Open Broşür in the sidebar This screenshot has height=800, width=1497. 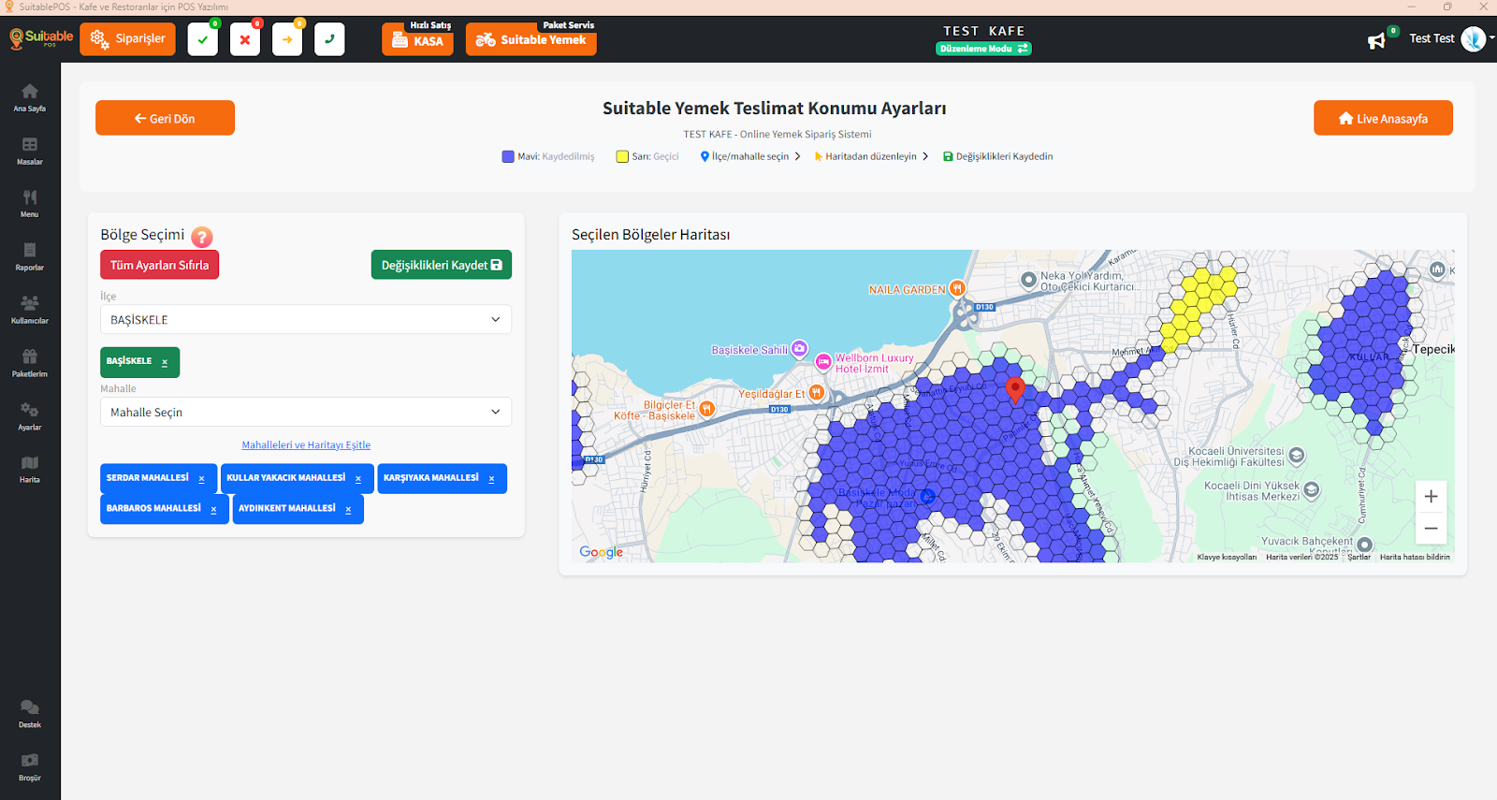[30, 767]
